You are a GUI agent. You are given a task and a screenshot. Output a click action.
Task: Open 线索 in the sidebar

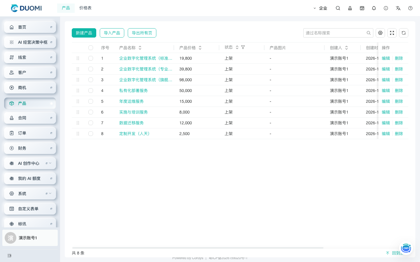pos(30,57)
